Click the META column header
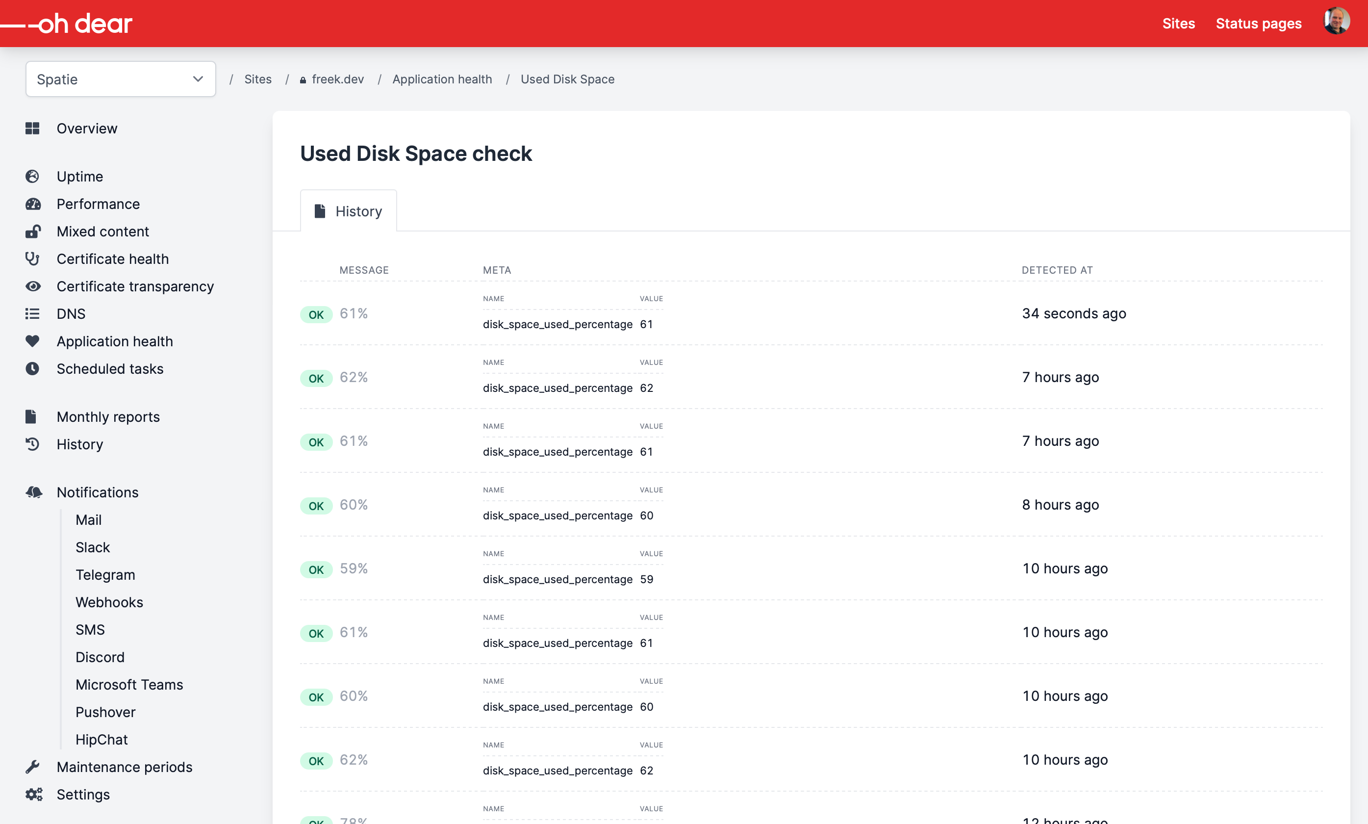The width and height of the screenshot is (1368, 824). 497,270
